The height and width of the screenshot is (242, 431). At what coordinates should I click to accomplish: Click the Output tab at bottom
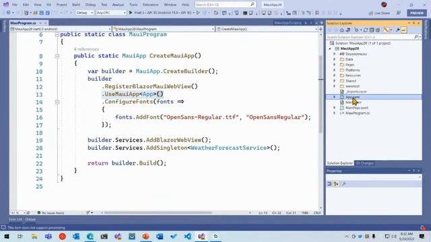point(30,220)
